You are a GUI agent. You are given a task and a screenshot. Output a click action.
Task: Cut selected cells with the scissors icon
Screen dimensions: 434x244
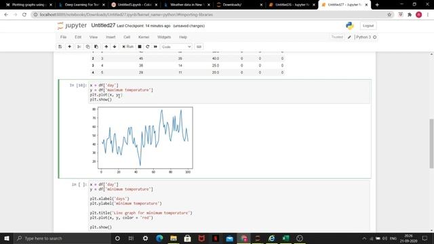[x=79, y=47]
